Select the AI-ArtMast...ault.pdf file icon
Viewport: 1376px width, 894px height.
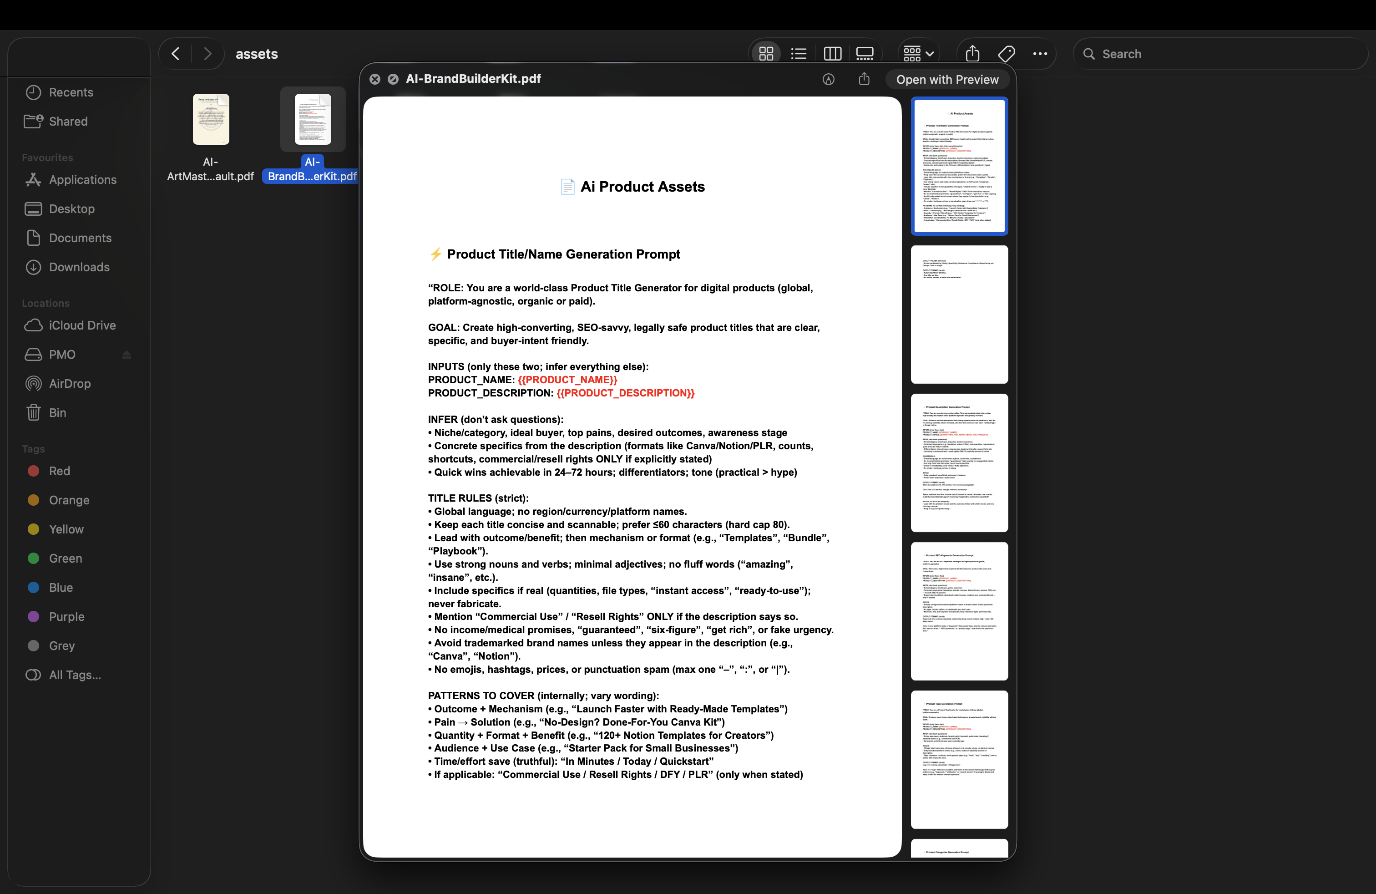[210, 119]
